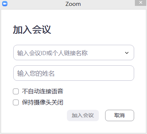The width and height of the screenshot is (147, 134).
Task: Open recent meetings list via down arrow
Action: [127, 53]
